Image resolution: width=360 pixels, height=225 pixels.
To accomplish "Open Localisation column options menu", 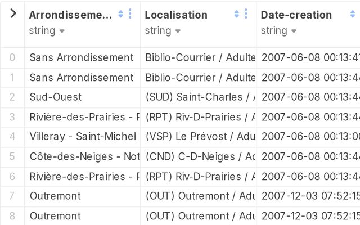I will click(x=246, y=13).
